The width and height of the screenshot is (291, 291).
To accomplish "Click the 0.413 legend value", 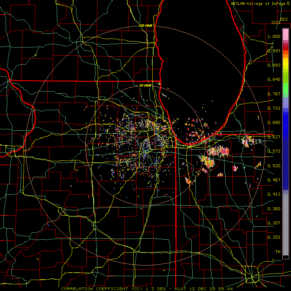I will pos(274,194).
